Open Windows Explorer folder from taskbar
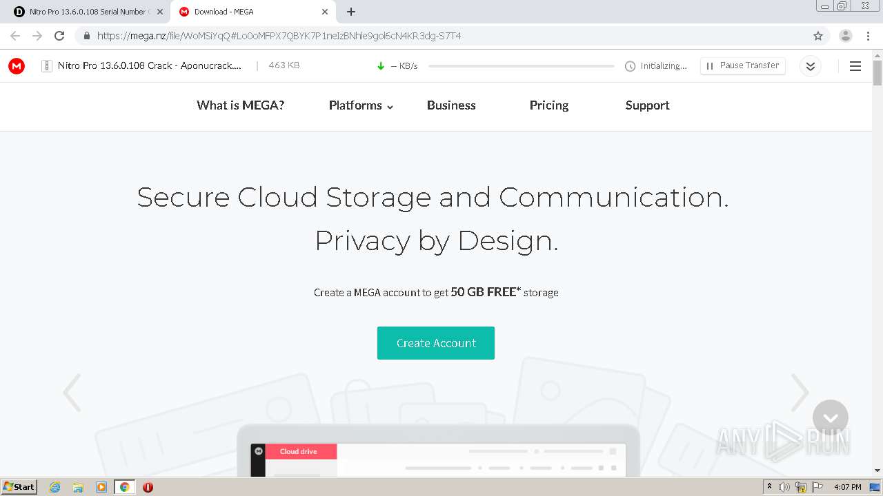883x496 pixels. coord(78,487)
